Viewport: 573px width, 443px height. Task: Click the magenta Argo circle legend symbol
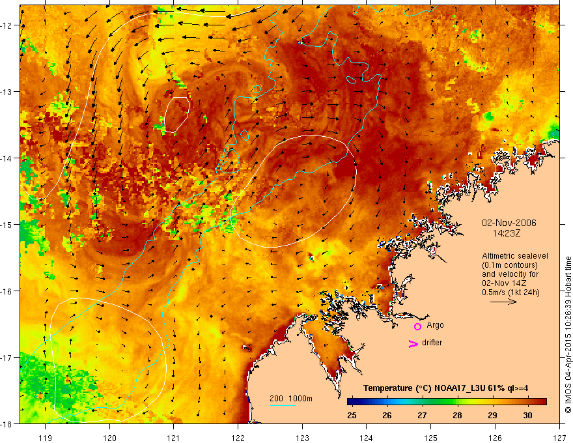[417, 326]
